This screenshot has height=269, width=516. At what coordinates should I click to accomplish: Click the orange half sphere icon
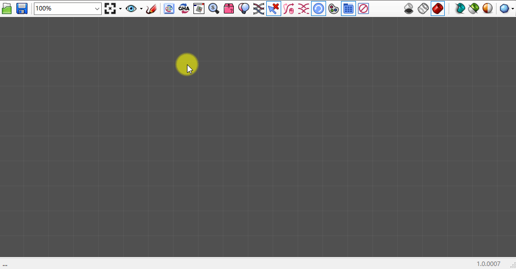pyautogui.click(x=488, y=8)
